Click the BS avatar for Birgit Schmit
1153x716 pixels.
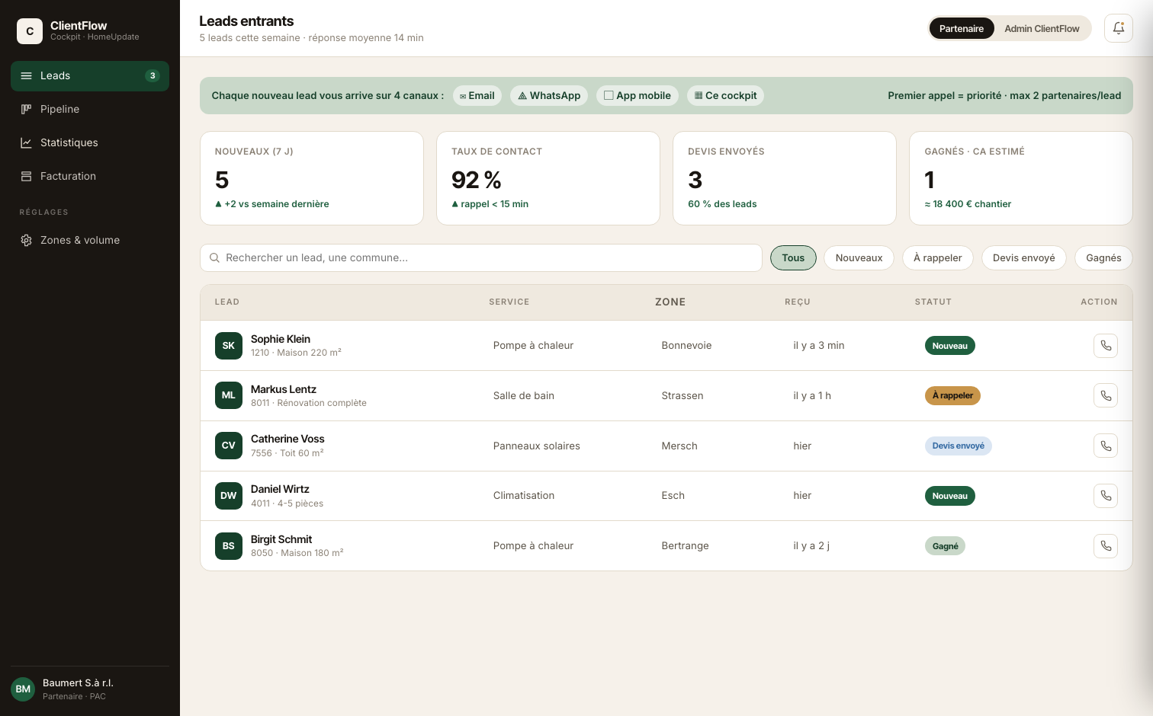pyautogui.click(x=229, y=545)
